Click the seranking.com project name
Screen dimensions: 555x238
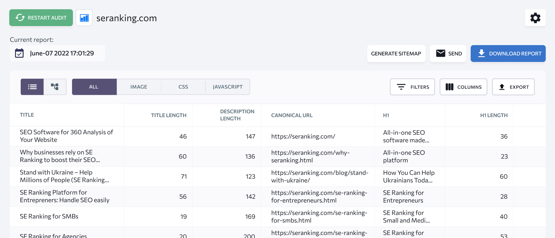[x=127, y=18]
